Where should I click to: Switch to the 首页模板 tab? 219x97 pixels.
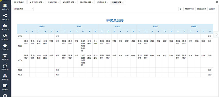click(19, 2)
